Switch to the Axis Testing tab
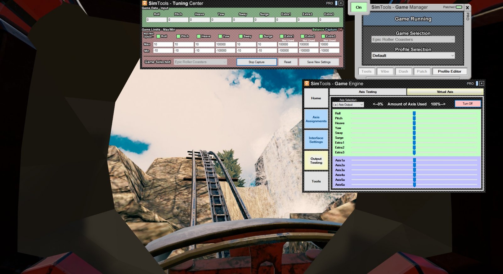The image size is (503, 274). tap(368, 92)
